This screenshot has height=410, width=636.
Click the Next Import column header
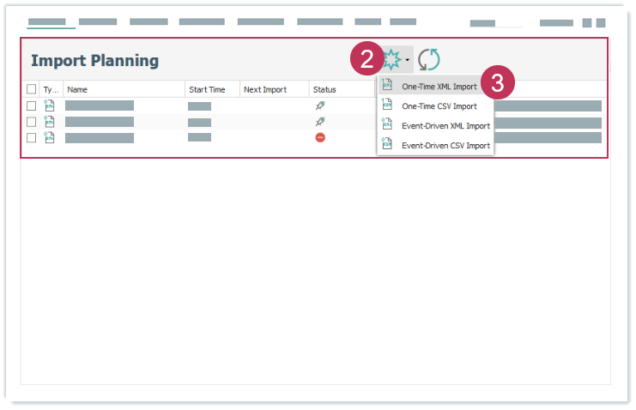(x=264, y=89)
